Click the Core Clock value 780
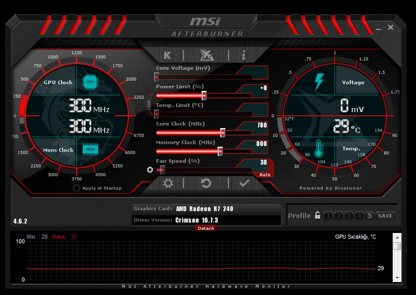The width and height of the screenshot is (416, 295). tap(262, 125)
